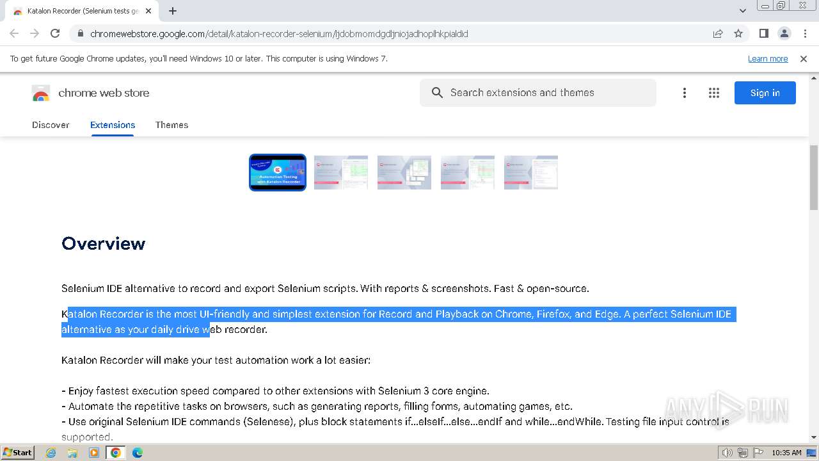Open Windows Media Player from taskbar
The width and height of the screenshot is (819, 461).
tap(94, 453)
